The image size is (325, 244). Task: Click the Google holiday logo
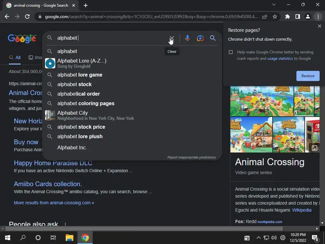(22, 38)
